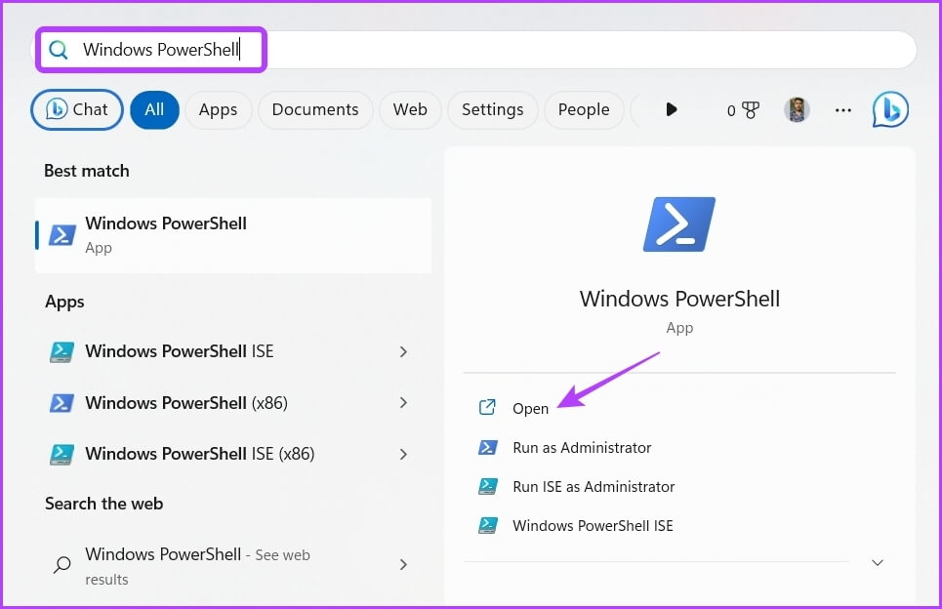The height and width of the screenshot is (609, 942).
Task: Click the Apps section heading
Action: (x=64, y=303)
